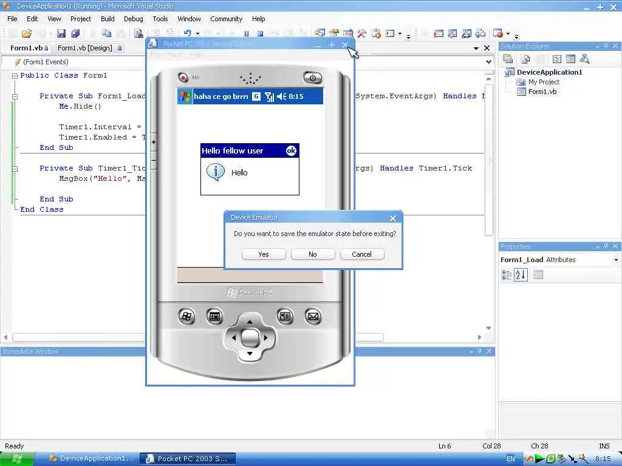622x466 pixels.
Task: Click No in Device Emulator dialog
Action: click(313, 254)
